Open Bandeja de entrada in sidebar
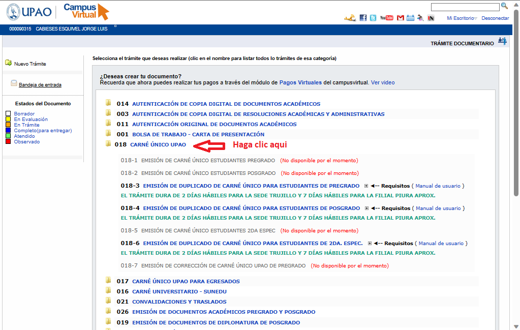 pyautogui.click(x=40, y=85)
